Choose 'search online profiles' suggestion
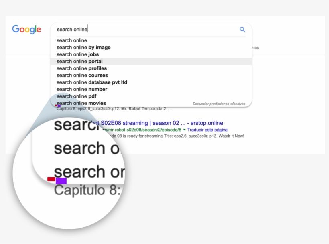This screenshot has width=329, height=244. [x=82, y=68]
